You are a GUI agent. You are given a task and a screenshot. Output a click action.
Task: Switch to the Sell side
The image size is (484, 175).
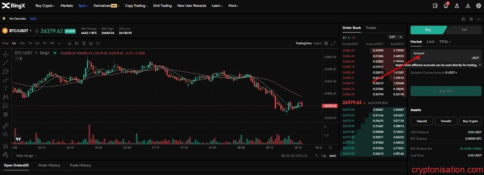point(464,30)
